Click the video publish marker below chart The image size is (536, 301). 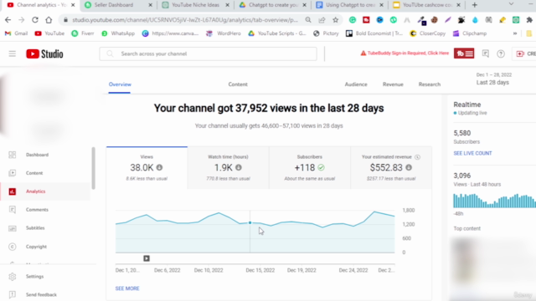(147, 258)
